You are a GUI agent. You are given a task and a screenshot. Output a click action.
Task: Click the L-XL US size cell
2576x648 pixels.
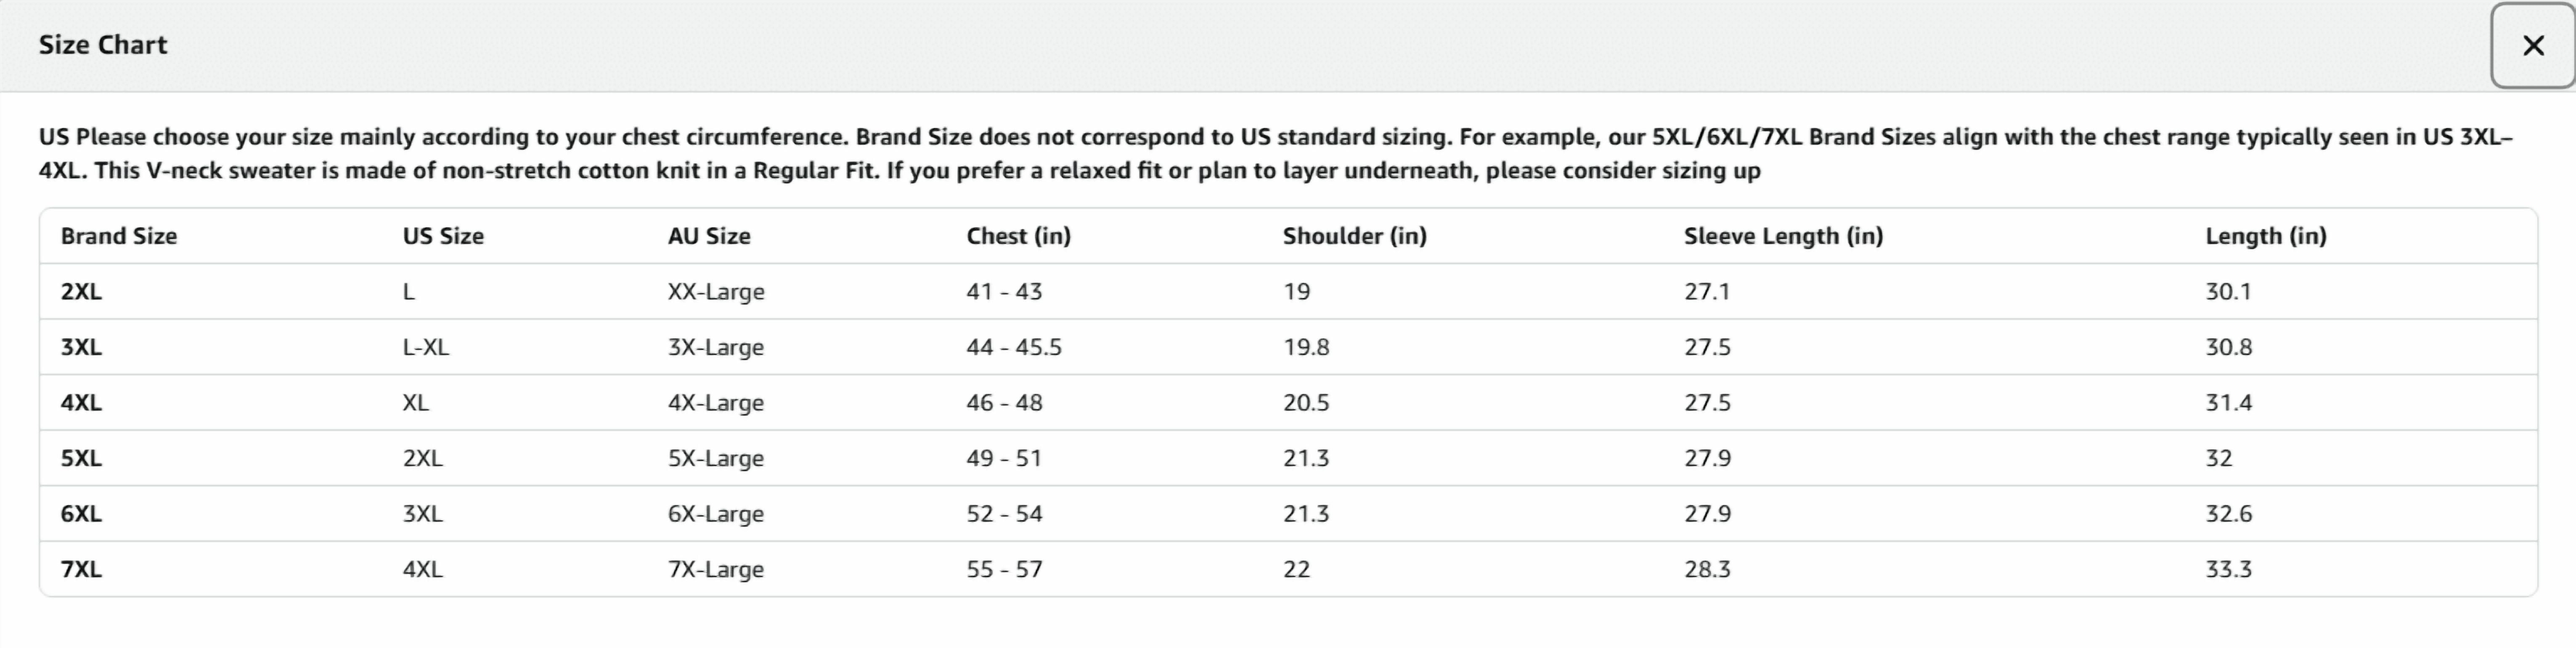(x=425, y=347)
